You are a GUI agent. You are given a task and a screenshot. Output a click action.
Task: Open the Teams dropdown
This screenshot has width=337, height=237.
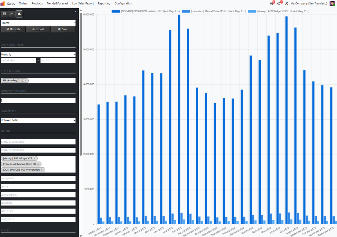coord(38,23)
